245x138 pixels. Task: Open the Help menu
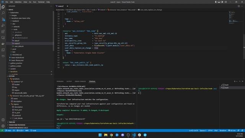click(48, 2)
